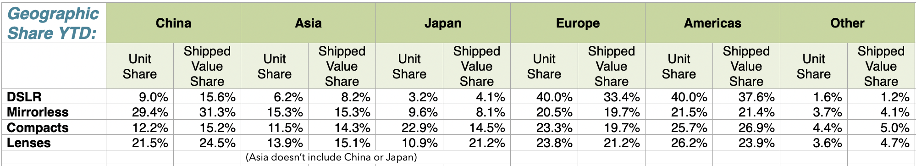Click the Lenses row label
This screenshot has width=916, height=166.
[x=29, y=143]
